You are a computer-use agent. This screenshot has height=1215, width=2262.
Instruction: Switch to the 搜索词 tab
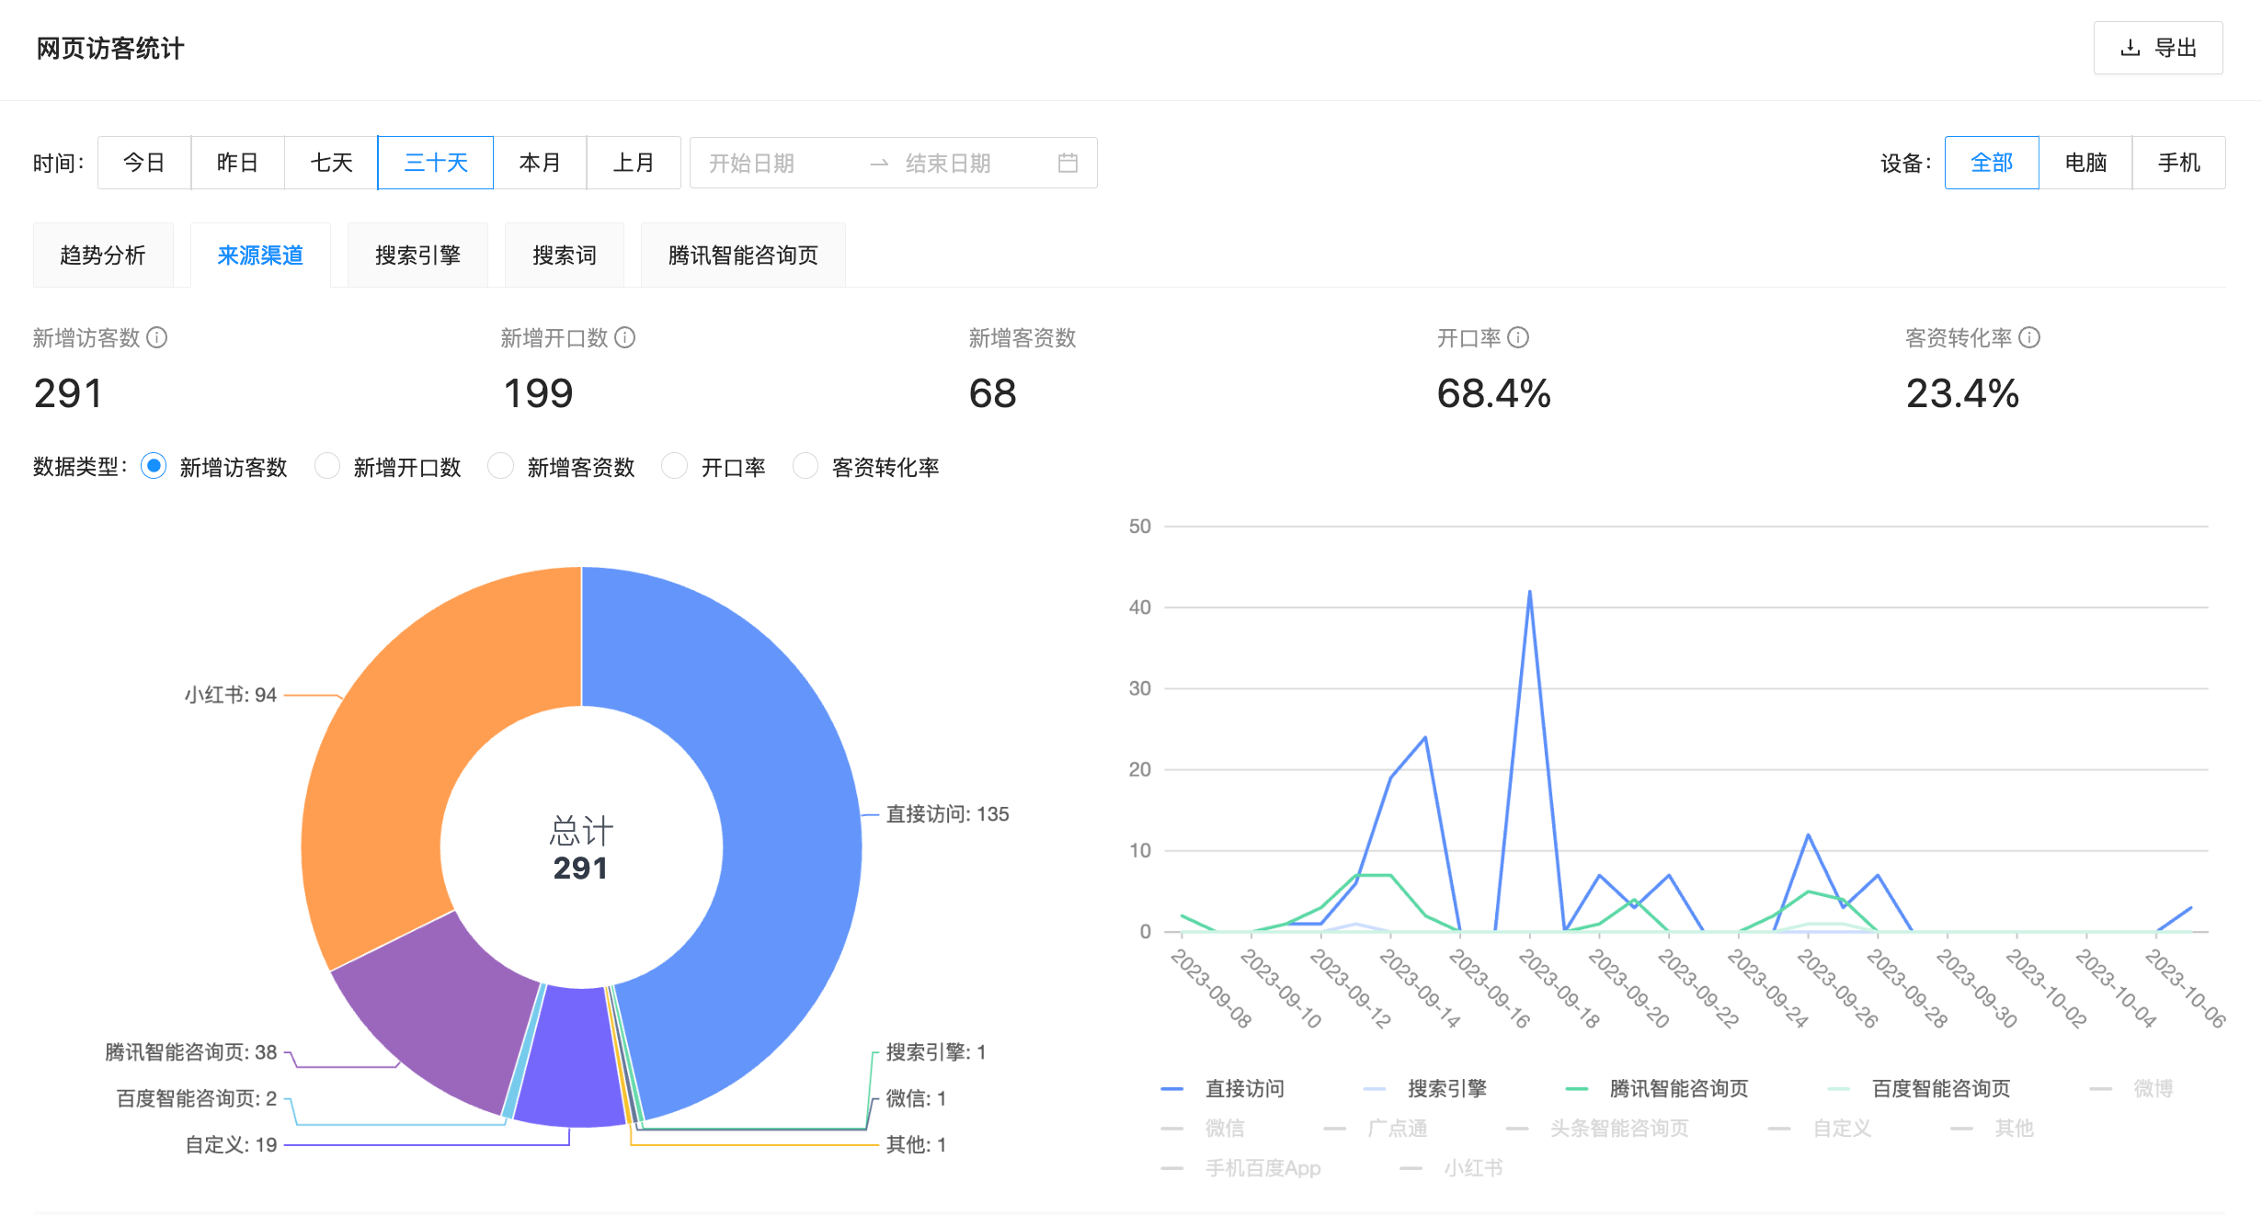[564, 255]
